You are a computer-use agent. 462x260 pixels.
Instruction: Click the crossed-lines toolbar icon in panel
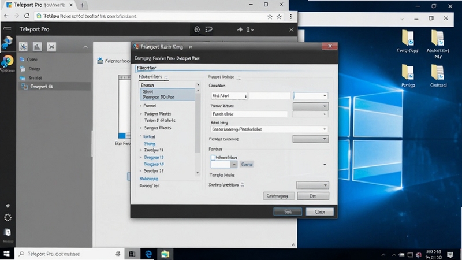[51, 47]
